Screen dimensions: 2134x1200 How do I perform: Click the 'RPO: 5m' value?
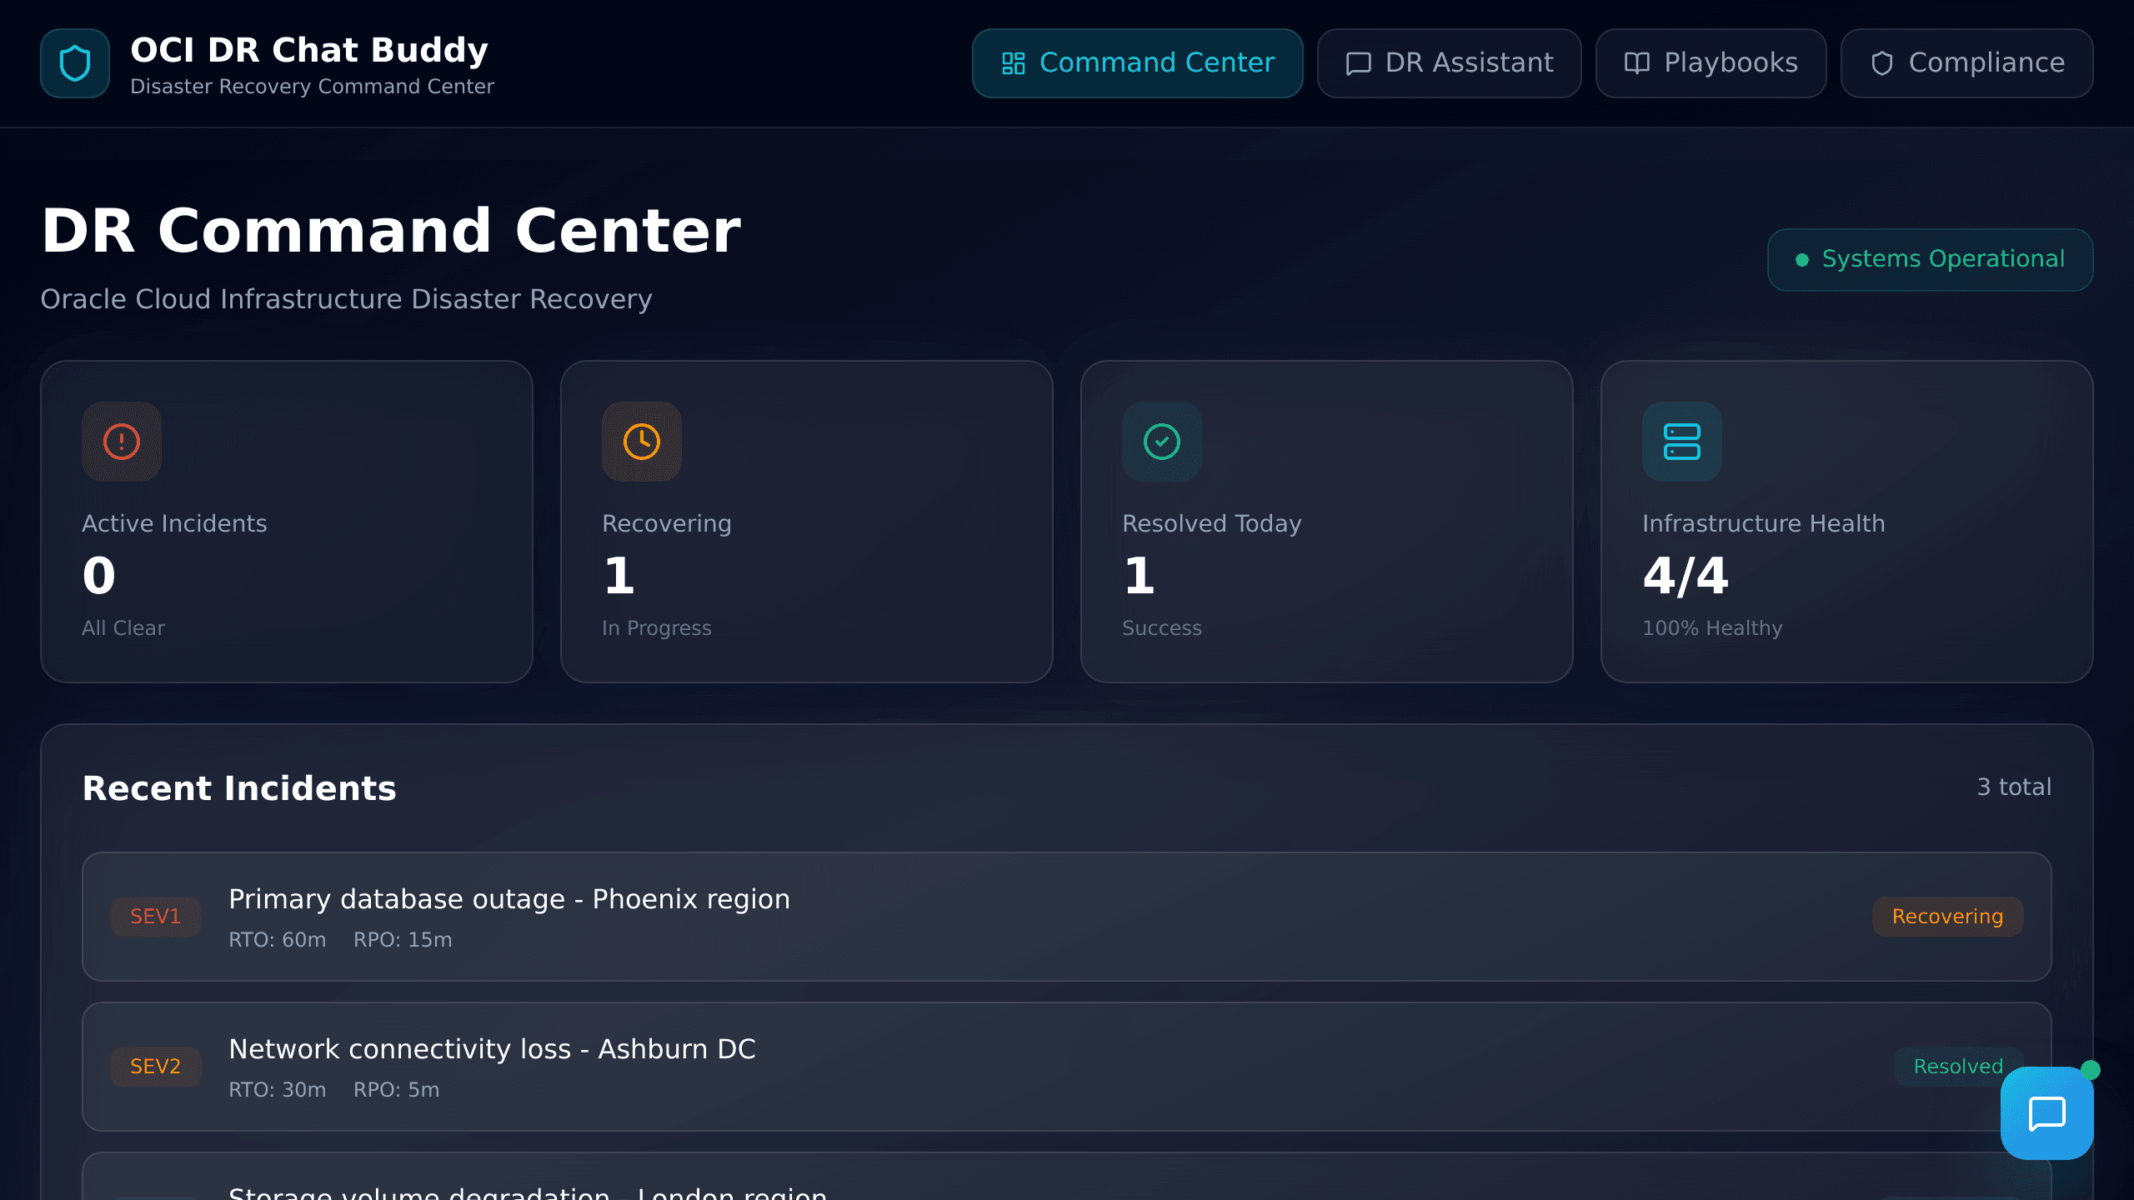396,1090
